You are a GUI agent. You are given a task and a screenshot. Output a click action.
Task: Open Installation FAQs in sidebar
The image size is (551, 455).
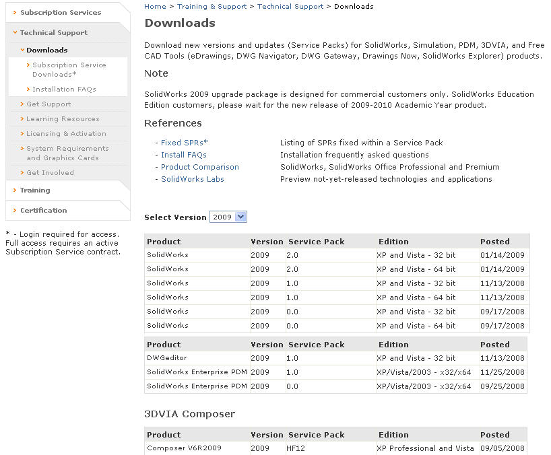pyautogui.click(x=64, y=89)
